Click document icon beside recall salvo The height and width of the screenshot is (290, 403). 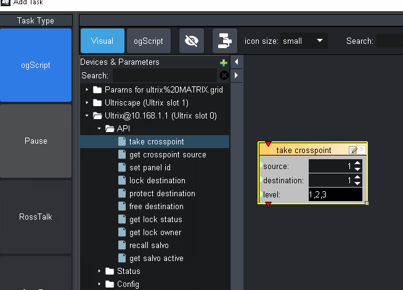122,245
